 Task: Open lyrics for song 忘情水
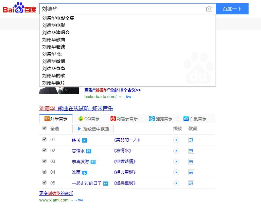pyautogui.click(x=191, y=151)
